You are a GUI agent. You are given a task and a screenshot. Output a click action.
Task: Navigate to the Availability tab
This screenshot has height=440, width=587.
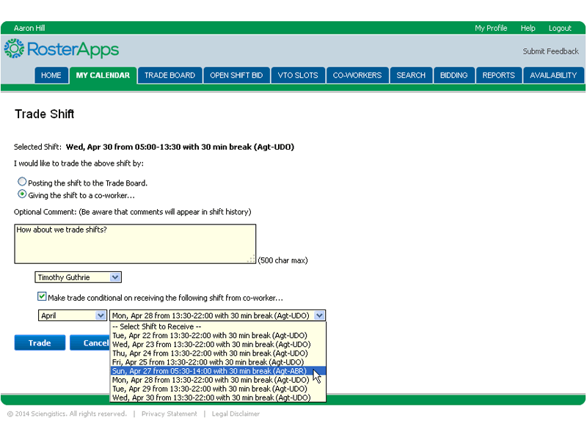pos(553,76)
